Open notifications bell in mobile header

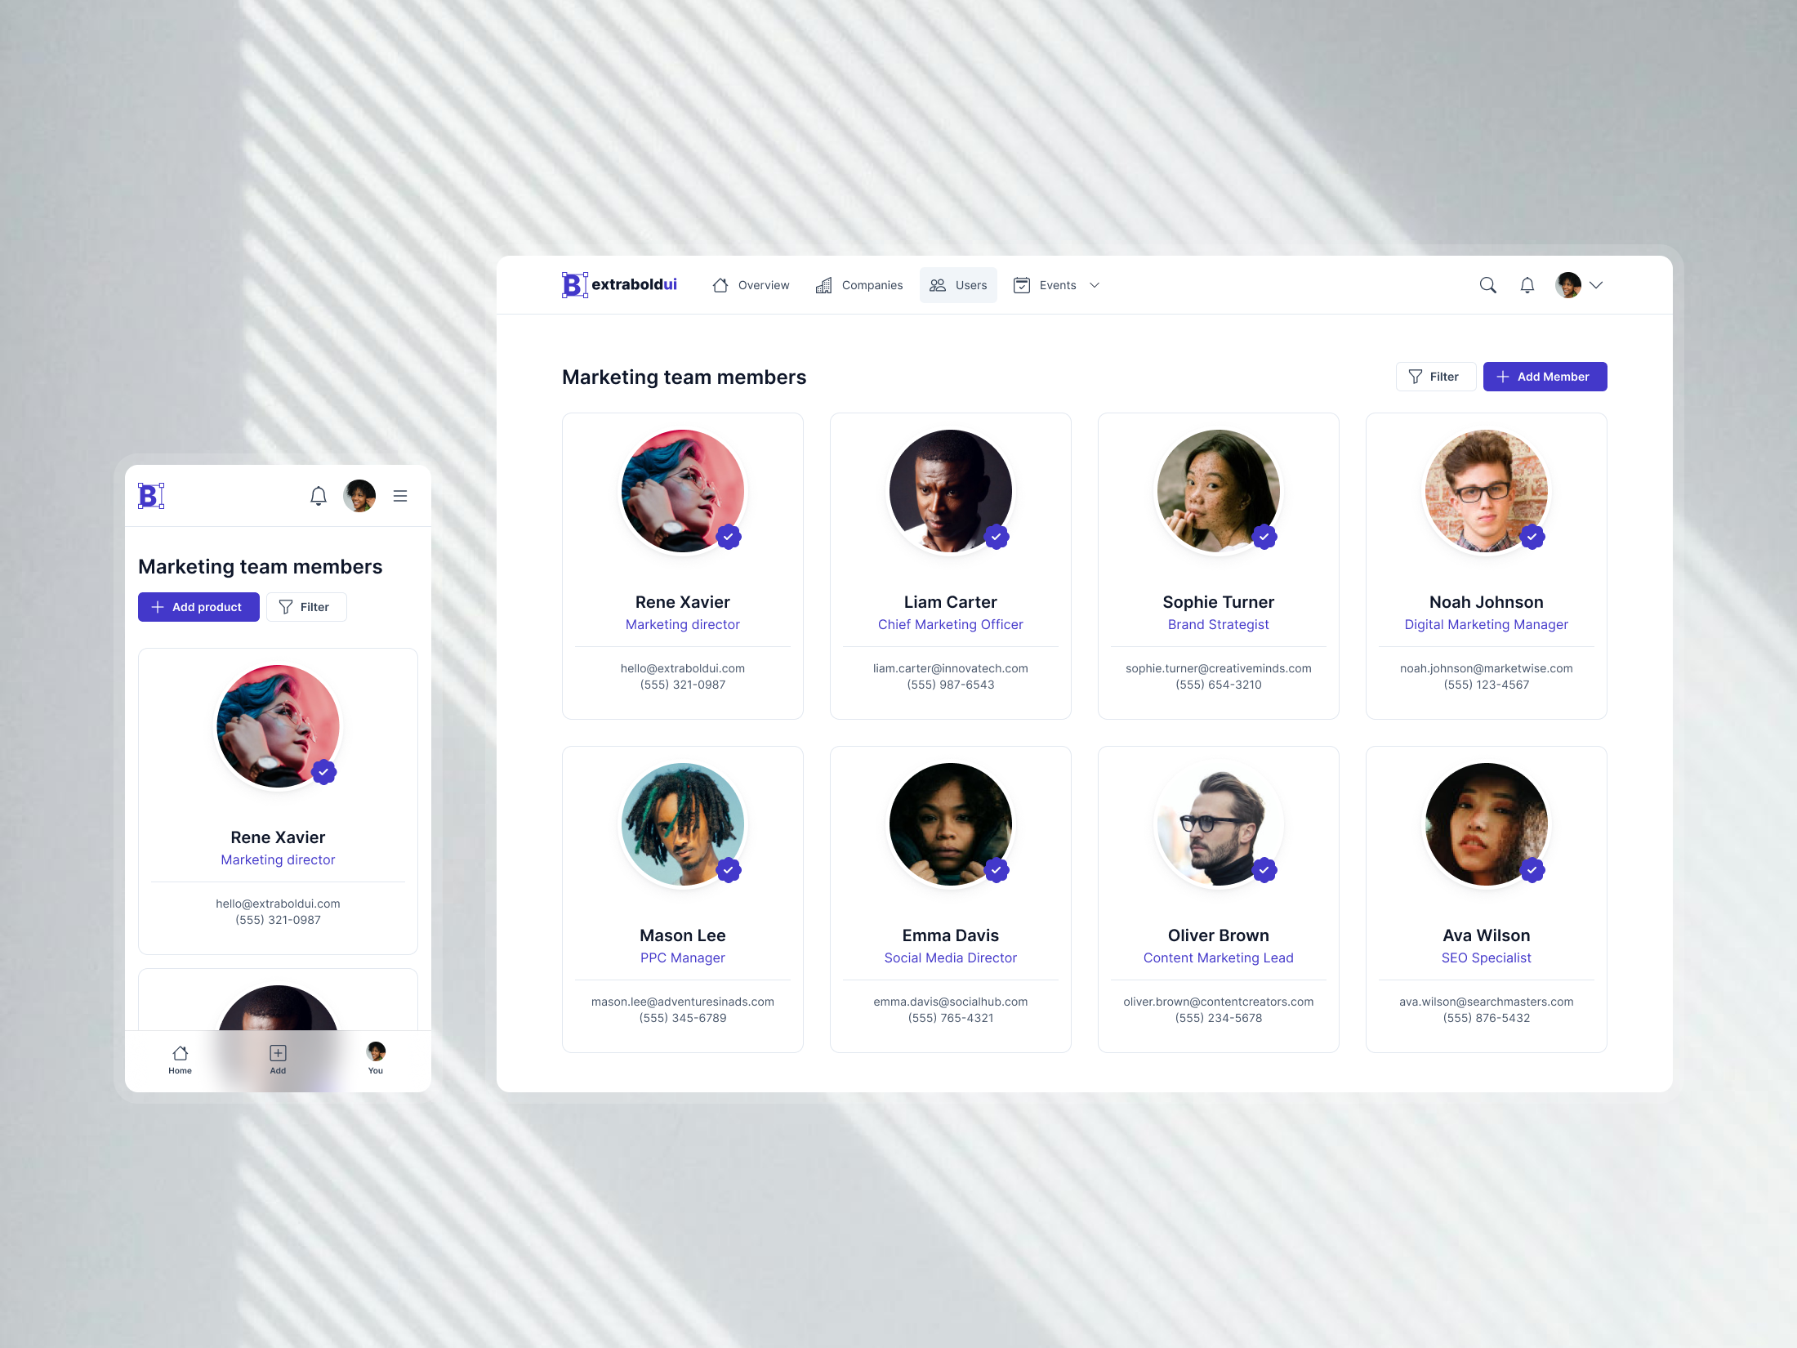tap(319, 496)
